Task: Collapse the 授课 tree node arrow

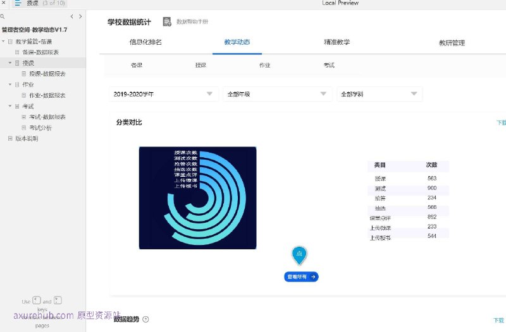Action: click(10, 62)
